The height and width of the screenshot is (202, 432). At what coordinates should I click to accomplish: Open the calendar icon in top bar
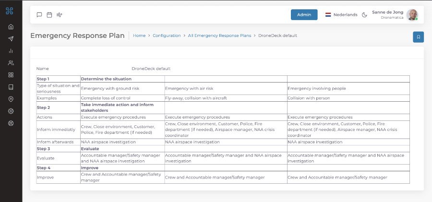coord(49,15)
